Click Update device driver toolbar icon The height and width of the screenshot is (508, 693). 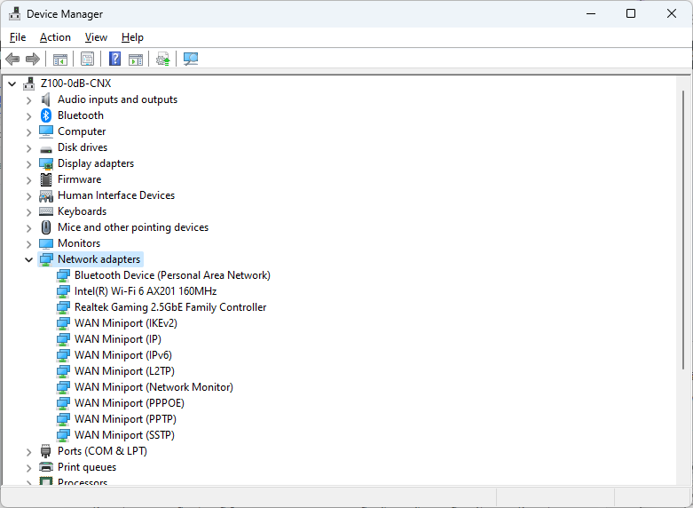(x=163, y=59)
